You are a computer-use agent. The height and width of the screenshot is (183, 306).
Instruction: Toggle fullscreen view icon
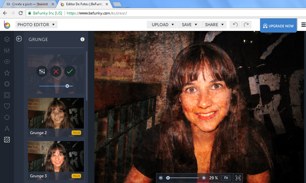tap(238, 178)
